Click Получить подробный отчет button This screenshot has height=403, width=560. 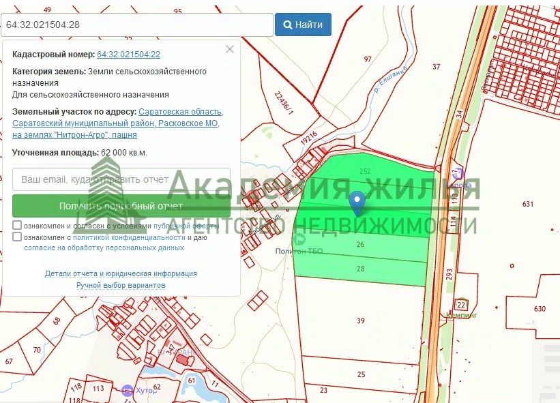(x=121, y=206)
